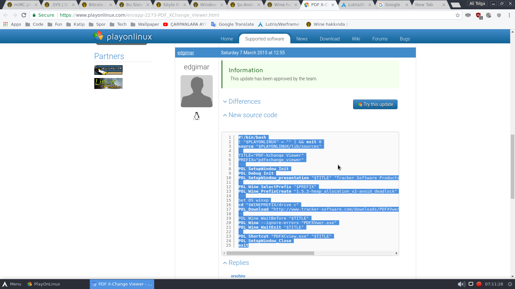Open the Wallpaper bookmarks folder
The width and height of the screenshot is (515, 289).
tap(145, 24)
